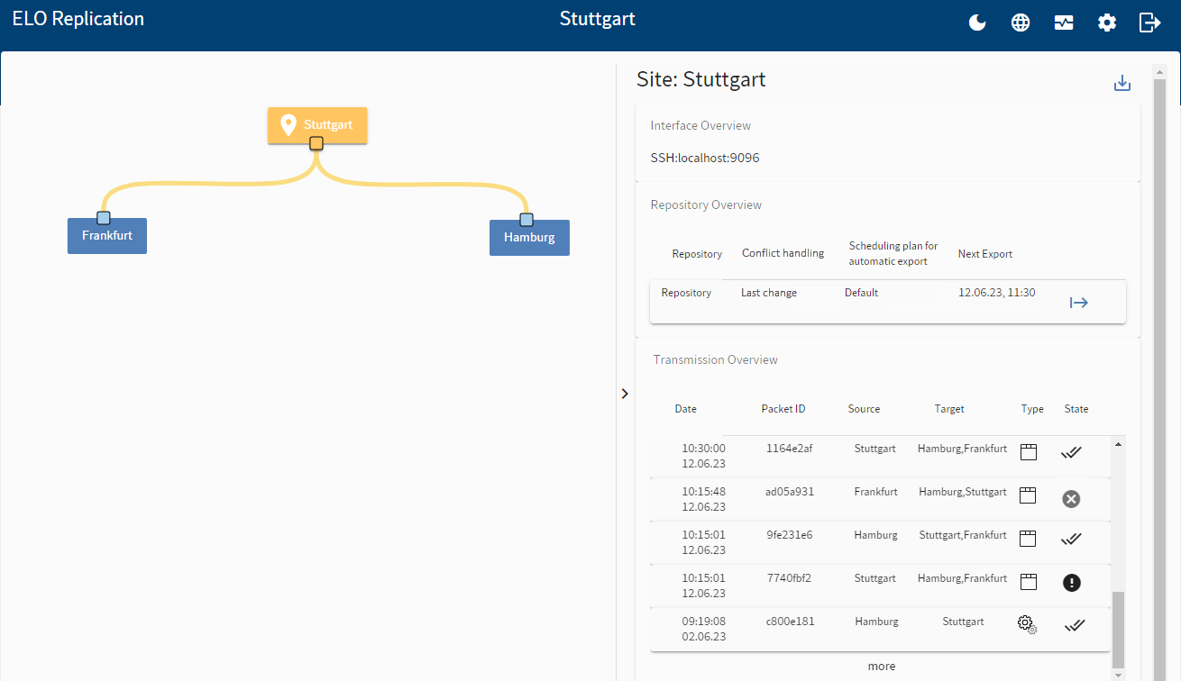The height and width of the screenshot is (681, 1181).
Task: Click Repository Overview section title
Action: 706,204
